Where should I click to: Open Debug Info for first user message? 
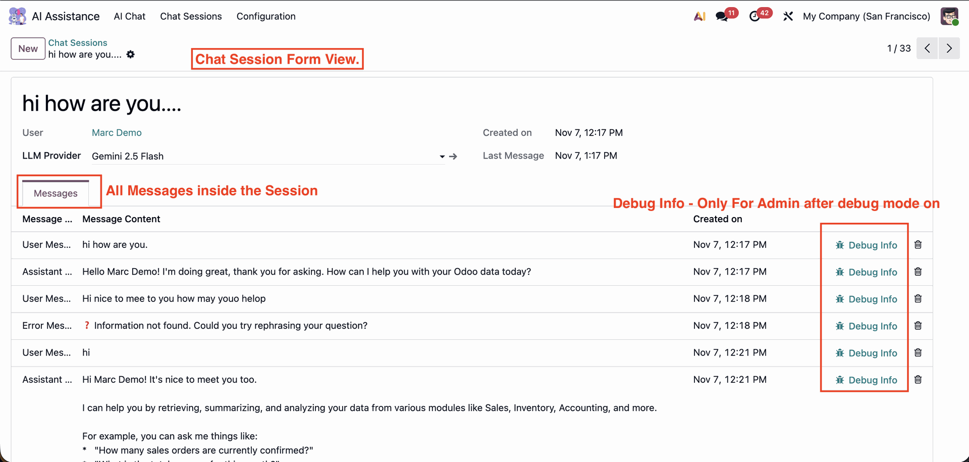pos(867,245)
